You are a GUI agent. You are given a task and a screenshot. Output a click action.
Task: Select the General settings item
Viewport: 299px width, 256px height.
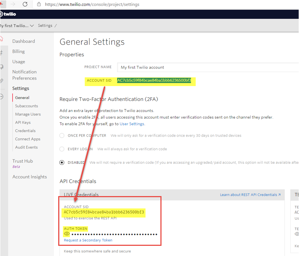(22, 98)
